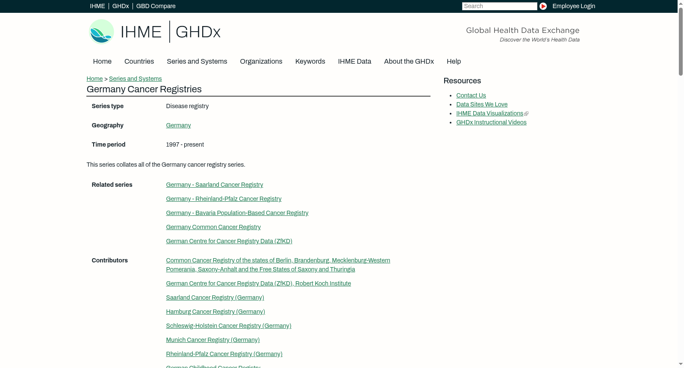The width and height of the screenshot is (684, 368).
Task: Click 'Discover the World's Health Data' tagline
Action: pos(540,40)
